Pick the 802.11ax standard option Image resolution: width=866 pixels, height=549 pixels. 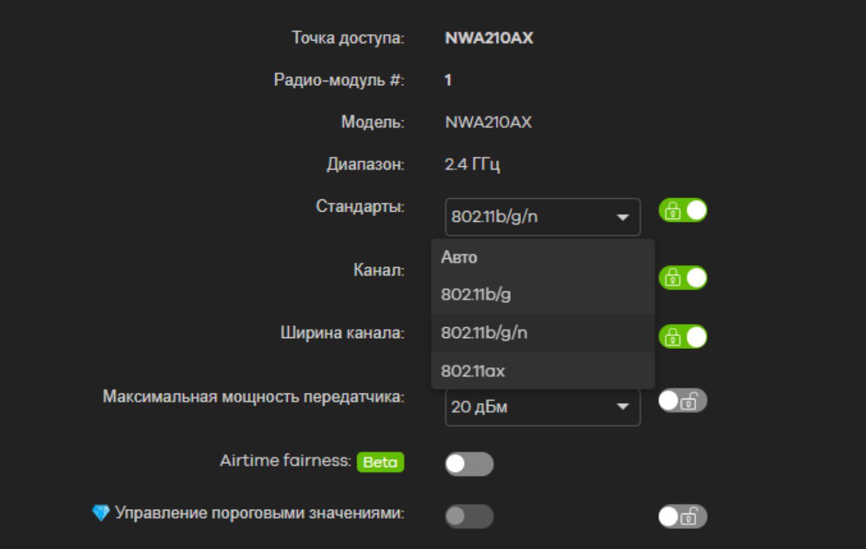tap(473, 371)
